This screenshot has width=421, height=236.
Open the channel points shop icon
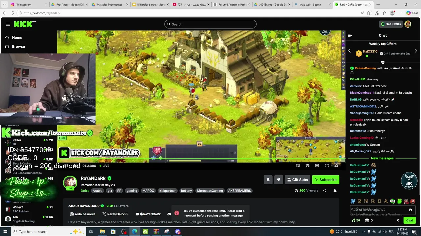tap(367, 220)
